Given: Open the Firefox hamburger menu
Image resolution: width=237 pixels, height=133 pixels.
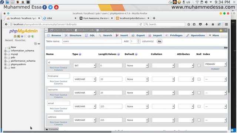Looking at the screenshot, I should 226,24.
